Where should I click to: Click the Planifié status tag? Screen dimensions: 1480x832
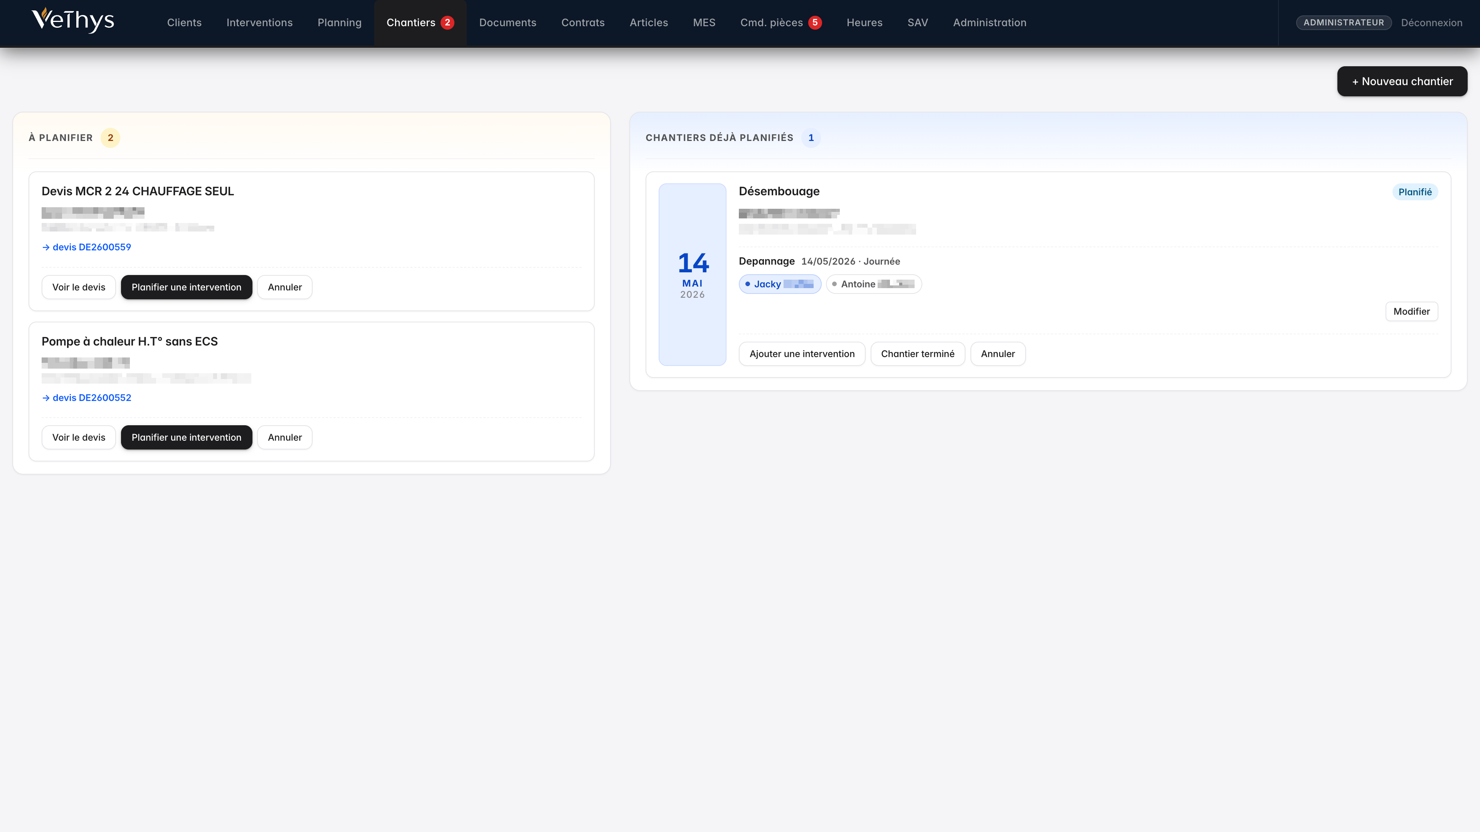(1415, 192)
